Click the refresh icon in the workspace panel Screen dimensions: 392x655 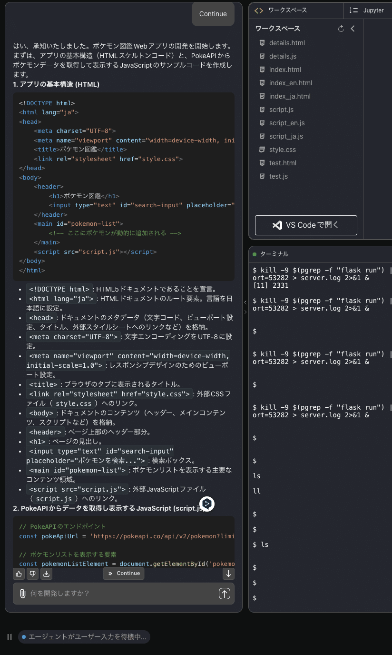click(341, 29)
